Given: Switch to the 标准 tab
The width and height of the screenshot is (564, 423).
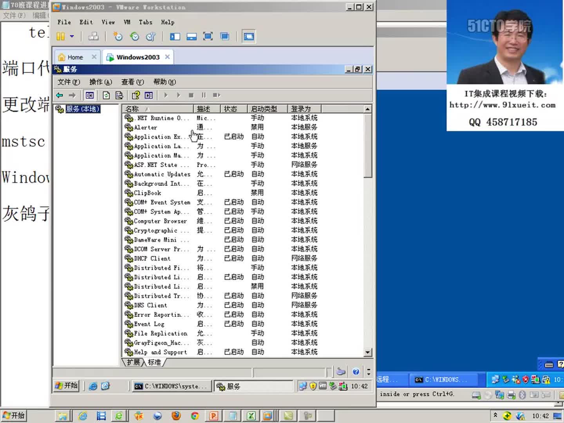Looking at the screenshot, I should pos(154,362).
